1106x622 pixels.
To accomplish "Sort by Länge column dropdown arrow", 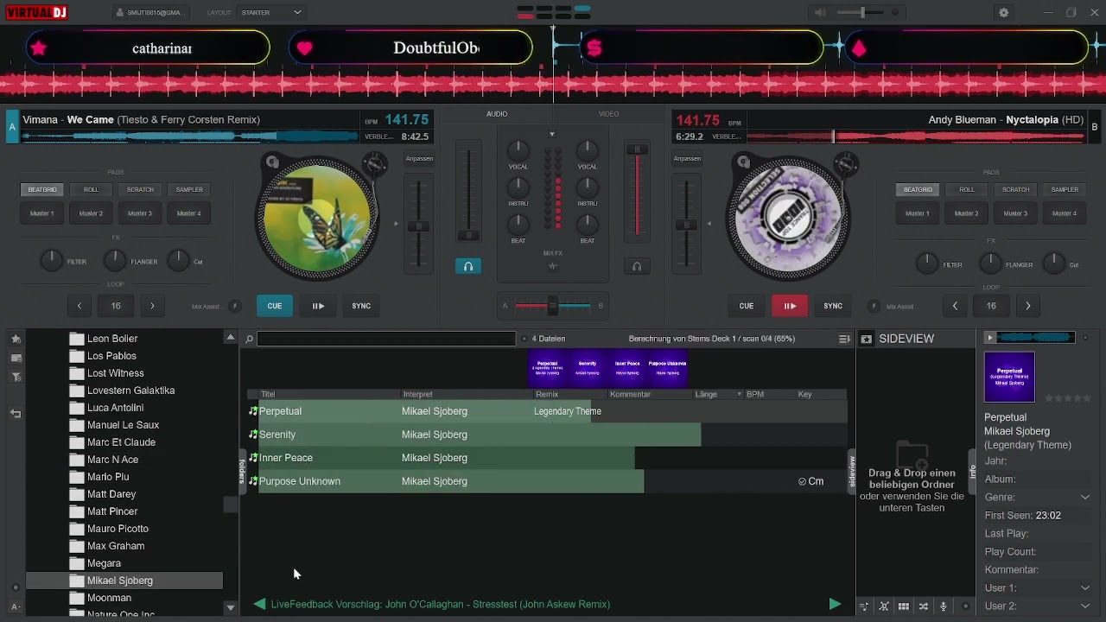I will pos(739,395).
